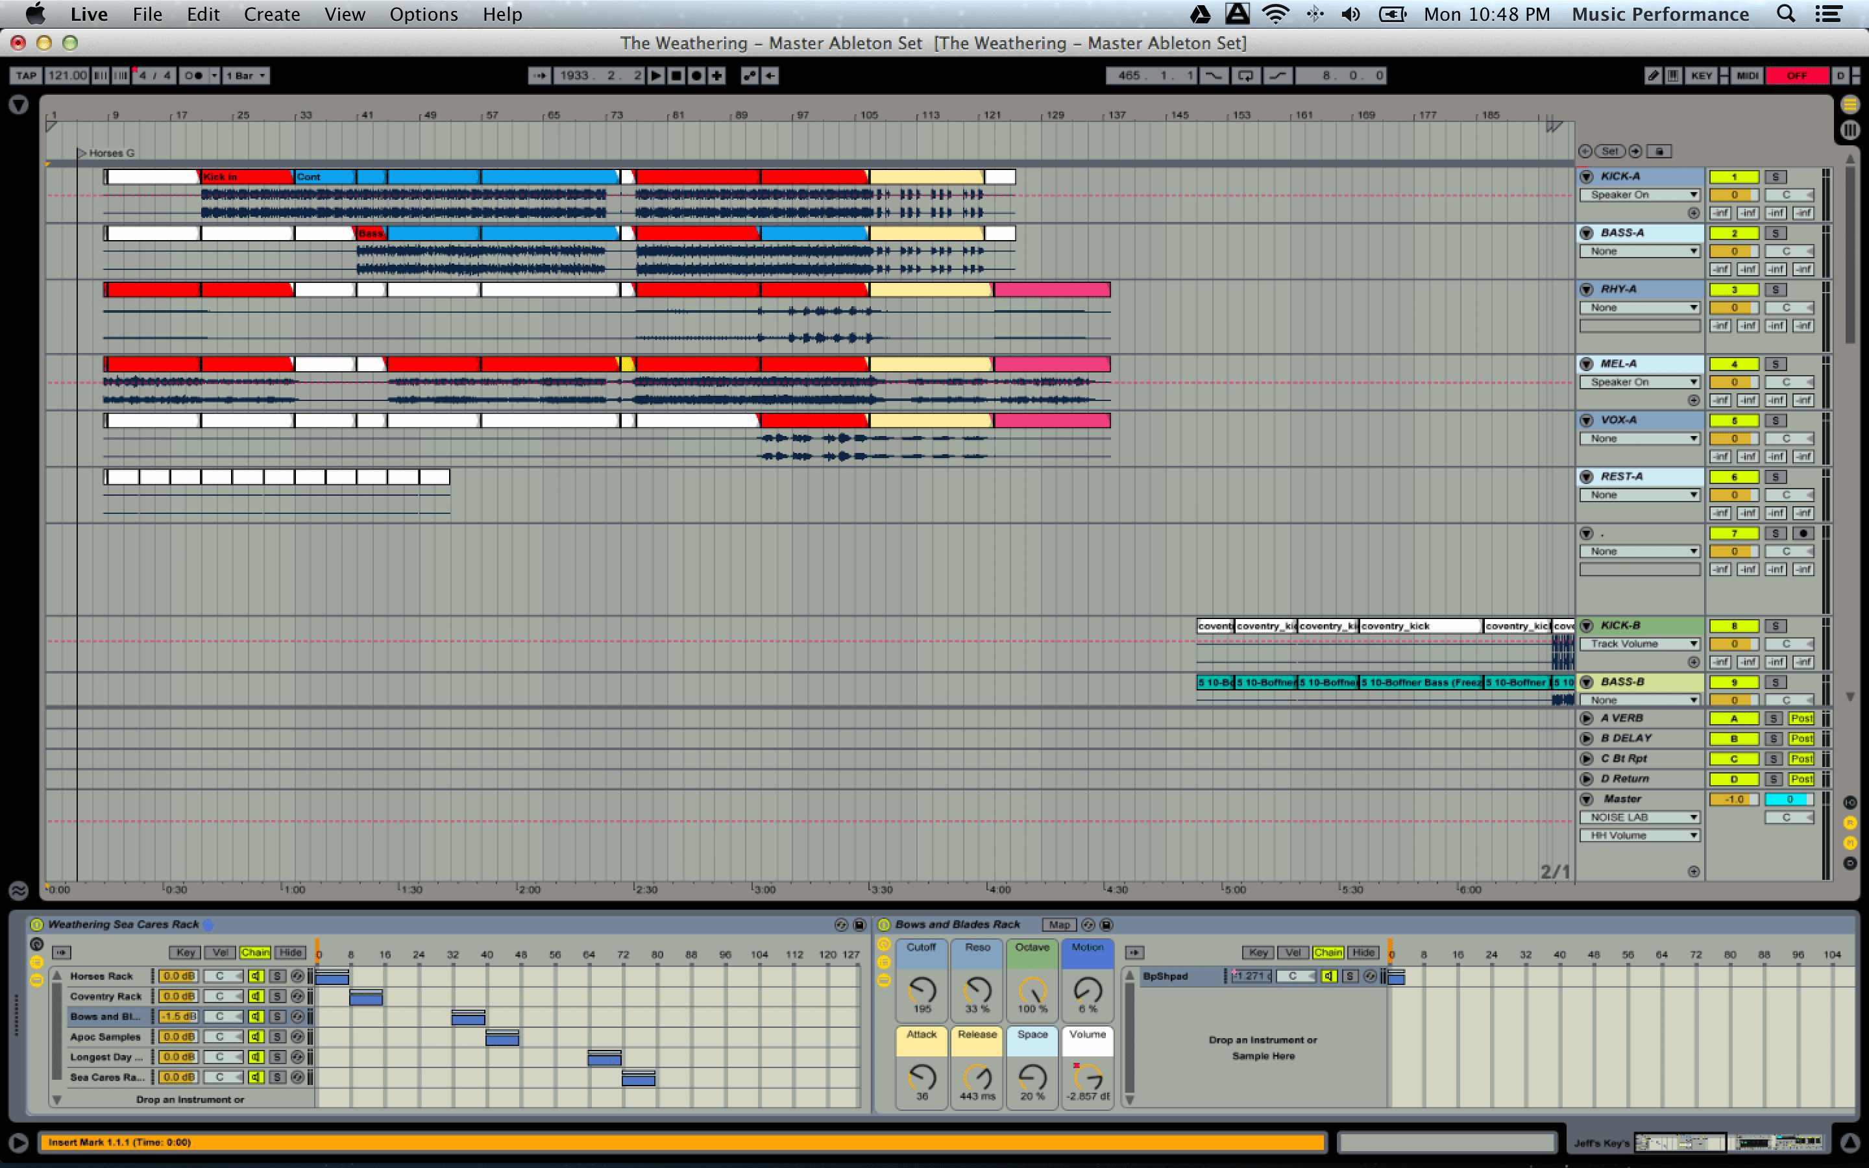
Task: Toggle Computer MIDI Keyboard icon
Action: [x=1673, y=75]
